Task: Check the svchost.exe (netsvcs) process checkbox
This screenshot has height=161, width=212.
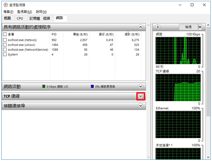Action: click(x=5, y=40)
